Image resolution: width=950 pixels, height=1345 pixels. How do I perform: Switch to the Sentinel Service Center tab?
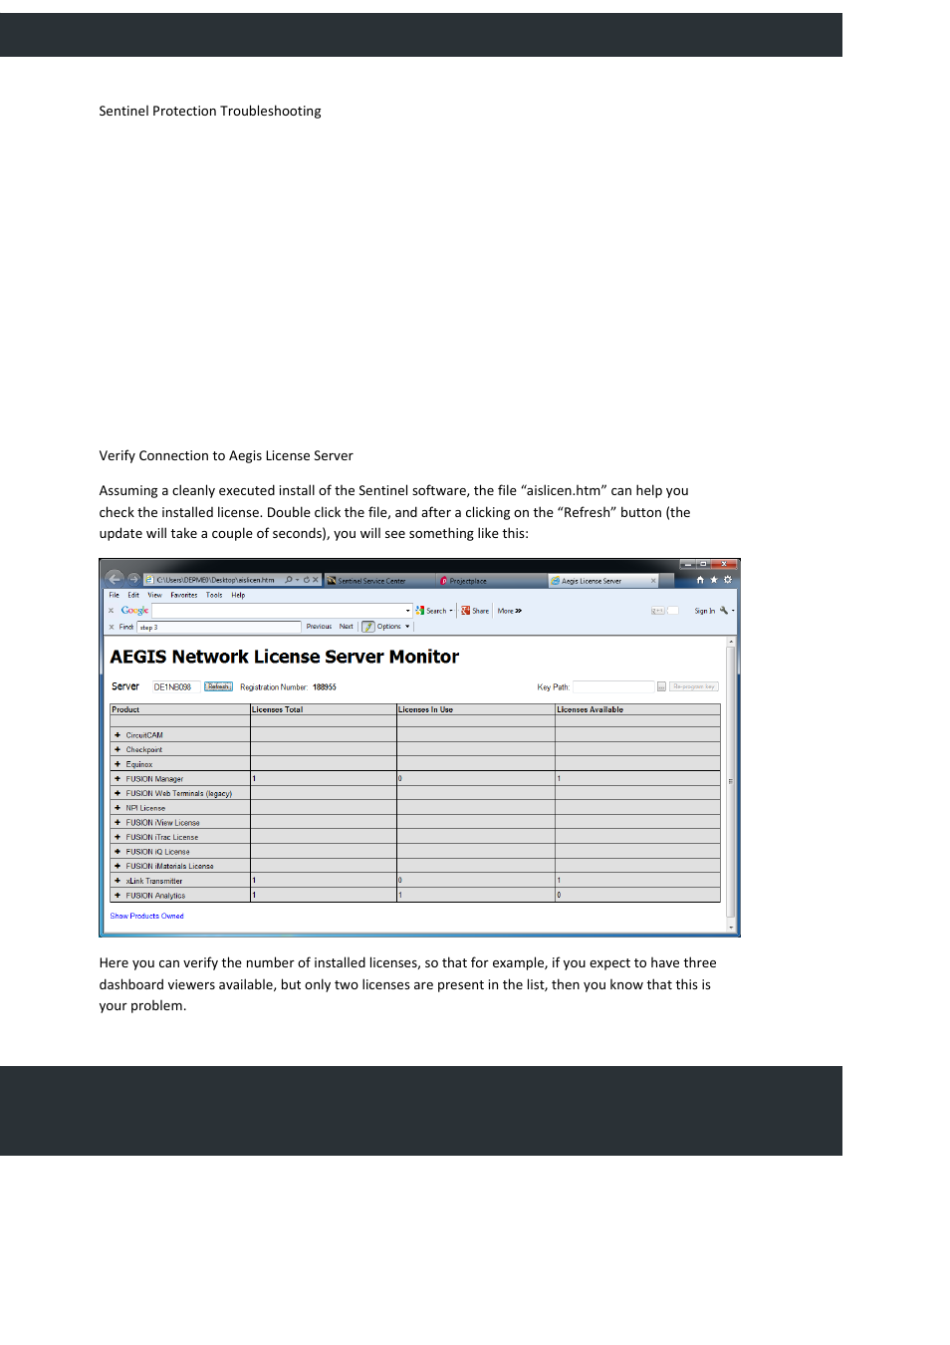[380, 581]
